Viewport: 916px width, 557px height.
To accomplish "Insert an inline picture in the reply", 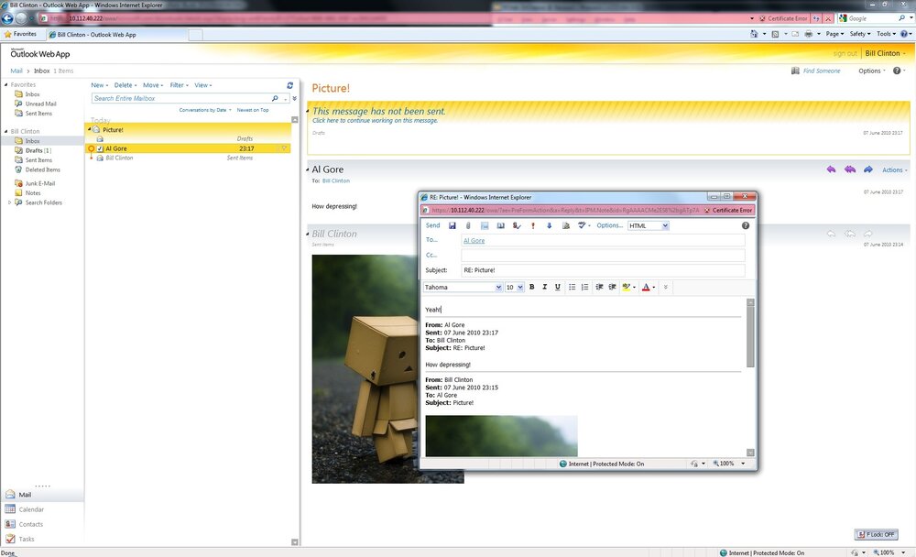I will pyautogui.click(x=485, y=225).
